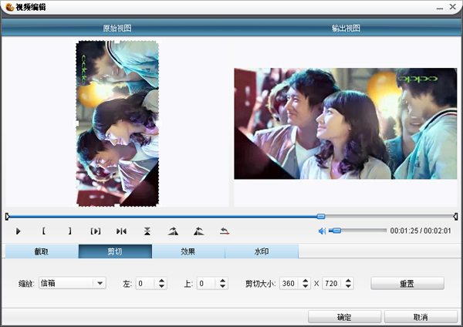Click the original view video preview
463x327 pixels.
click(117, 123)
